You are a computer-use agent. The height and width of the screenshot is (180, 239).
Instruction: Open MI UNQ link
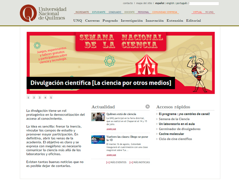click(x=209, y=12)
